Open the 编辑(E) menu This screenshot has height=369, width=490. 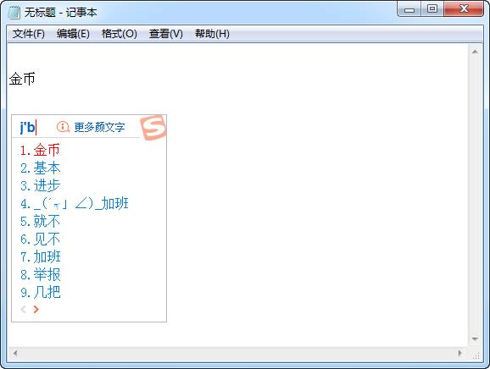coord(73,34)
